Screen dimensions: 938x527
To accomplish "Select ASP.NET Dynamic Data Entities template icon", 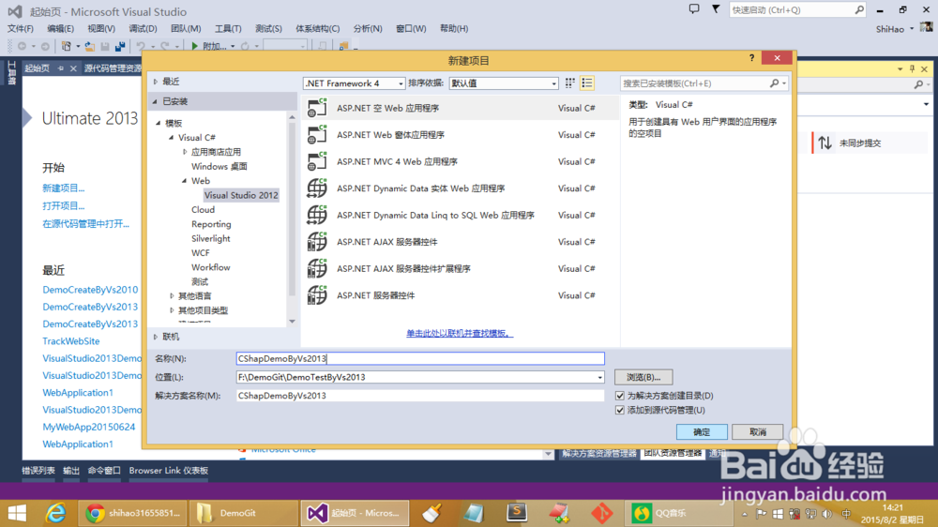I will (x=317, y=188).
